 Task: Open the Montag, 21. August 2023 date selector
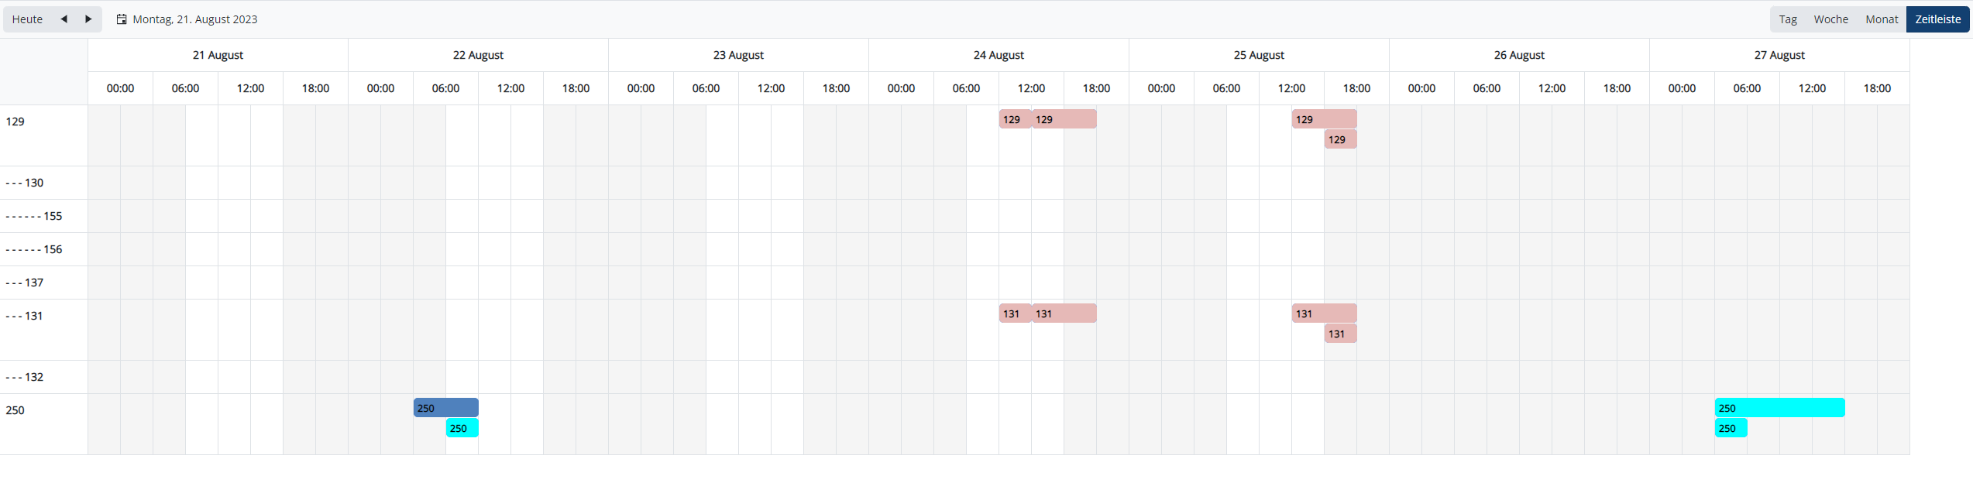[194, 19]
